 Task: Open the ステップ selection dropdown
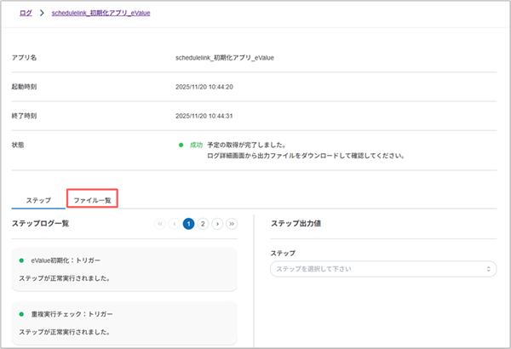tap(382, 269)
